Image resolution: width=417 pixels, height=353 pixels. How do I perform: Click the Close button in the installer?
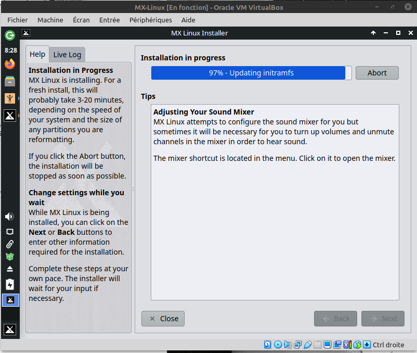(x=163, y=319)
